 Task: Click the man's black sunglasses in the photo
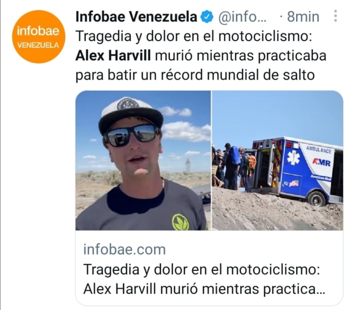(x=131, y=135)
